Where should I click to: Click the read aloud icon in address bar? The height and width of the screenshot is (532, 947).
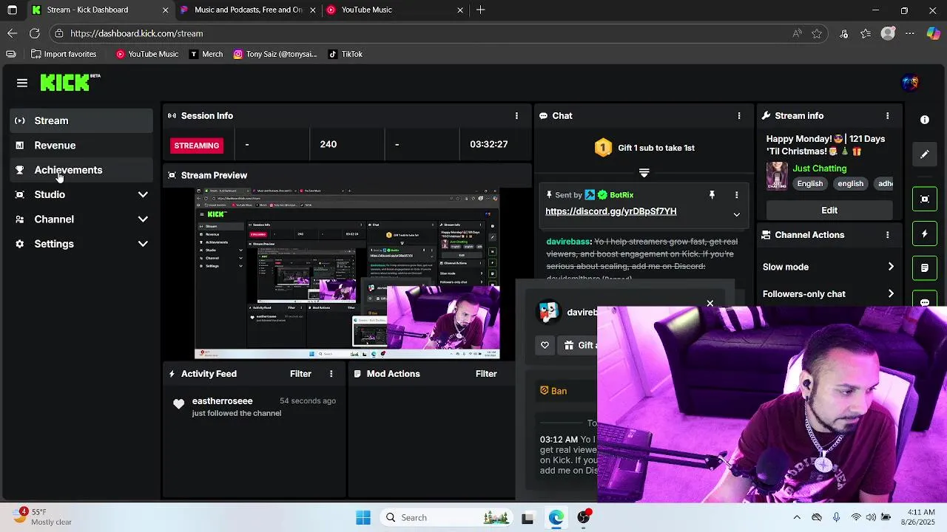[797, 33]
